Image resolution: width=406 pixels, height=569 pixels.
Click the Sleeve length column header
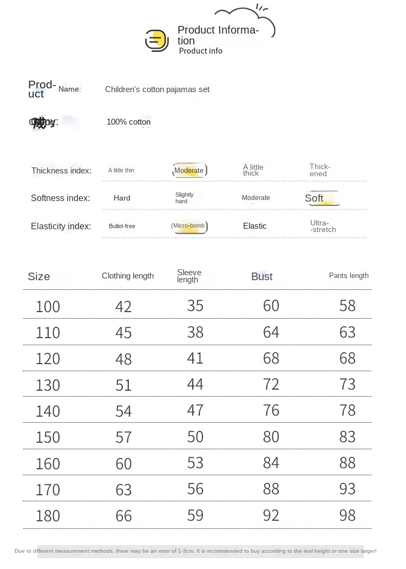tap(189, 276)
